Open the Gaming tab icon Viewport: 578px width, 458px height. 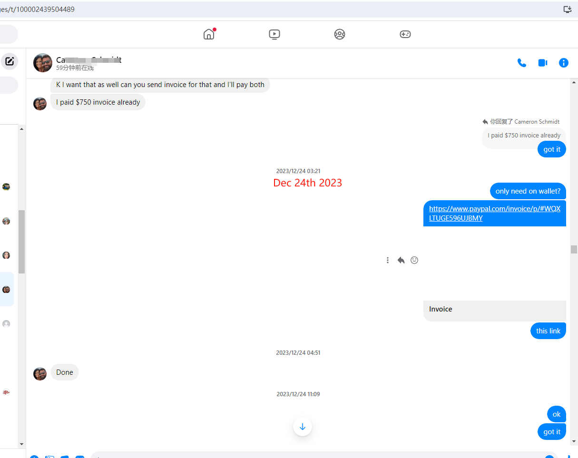click(x=405, y=34)
